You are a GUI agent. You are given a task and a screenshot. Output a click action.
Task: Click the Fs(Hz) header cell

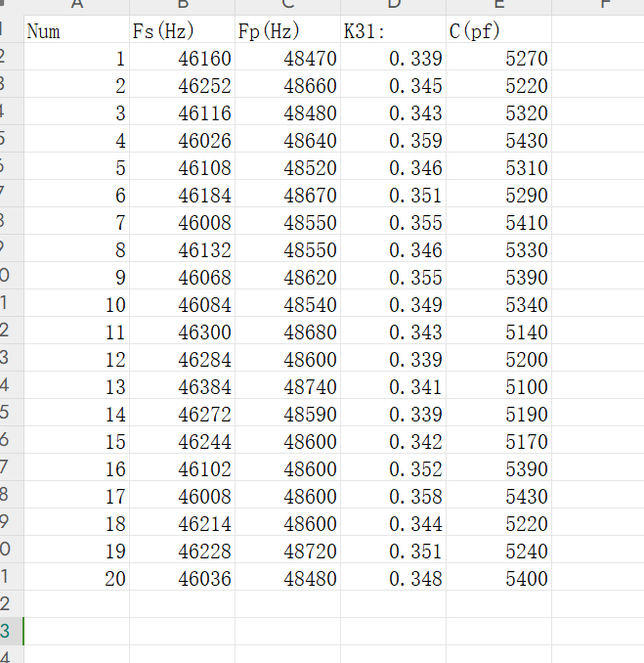(182, 31)
